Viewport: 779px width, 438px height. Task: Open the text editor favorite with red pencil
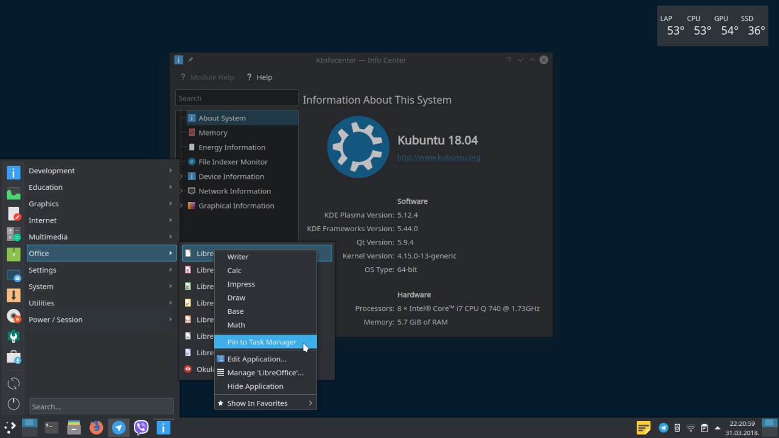tap(13, 214)
